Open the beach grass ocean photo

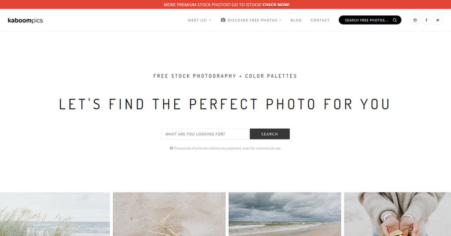click(55, 214)
